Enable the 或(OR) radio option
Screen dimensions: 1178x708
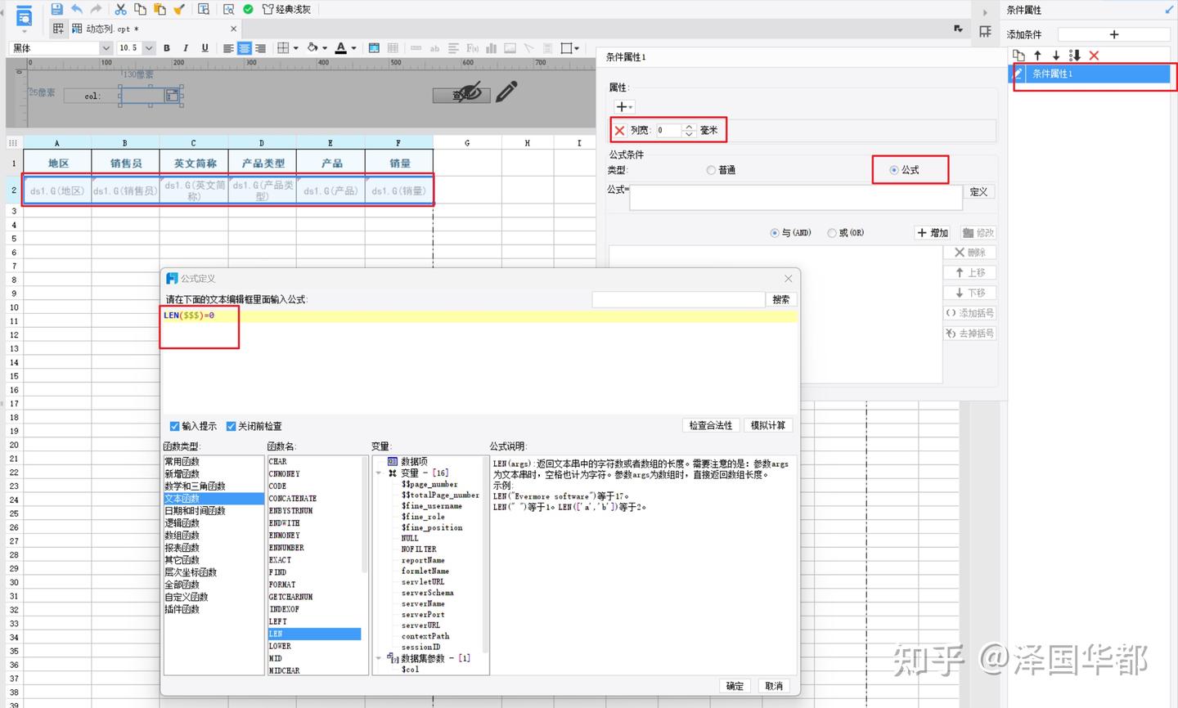point(833,233)
